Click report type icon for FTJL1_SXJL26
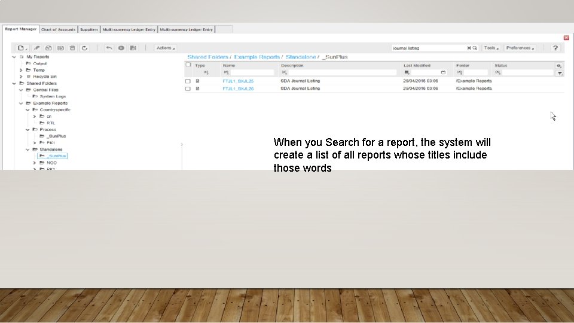The width and height of the screenshot is (574, 323). click(198, 89)
